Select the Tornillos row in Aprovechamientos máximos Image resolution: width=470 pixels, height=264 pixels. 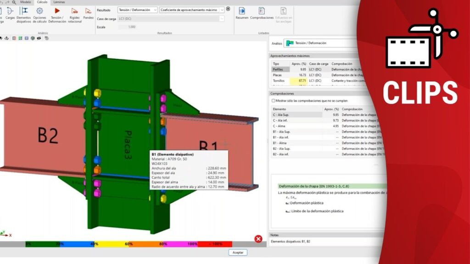click(279, 80)
